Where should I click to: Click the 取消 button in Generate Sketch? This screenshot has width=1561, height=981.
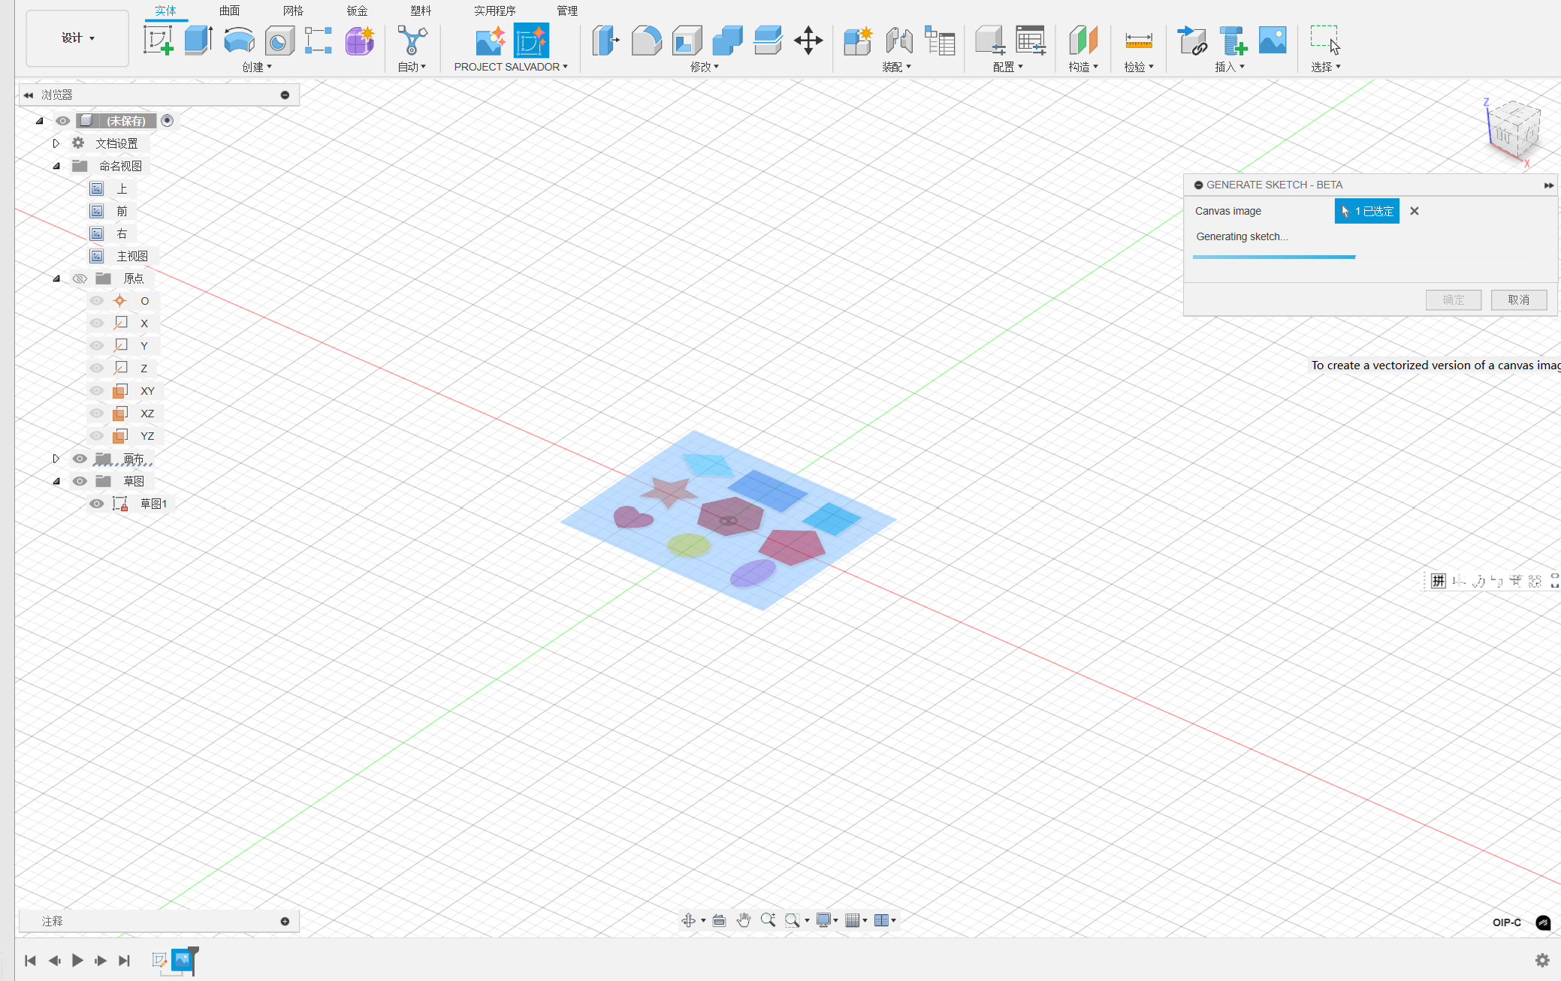[1519, 299]
